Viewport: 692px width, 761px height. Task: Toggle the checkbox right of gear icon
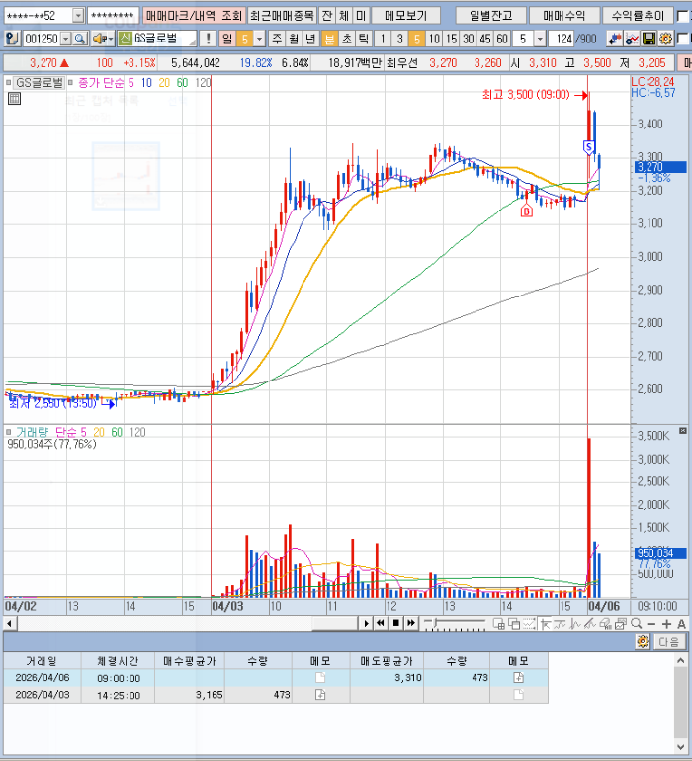tap(683, 39)
